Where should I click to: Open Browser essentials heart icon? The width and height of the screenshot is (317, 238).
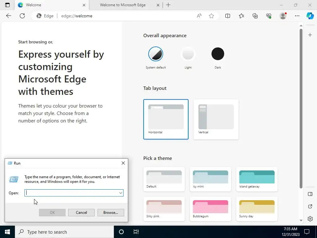pos(269,16)
